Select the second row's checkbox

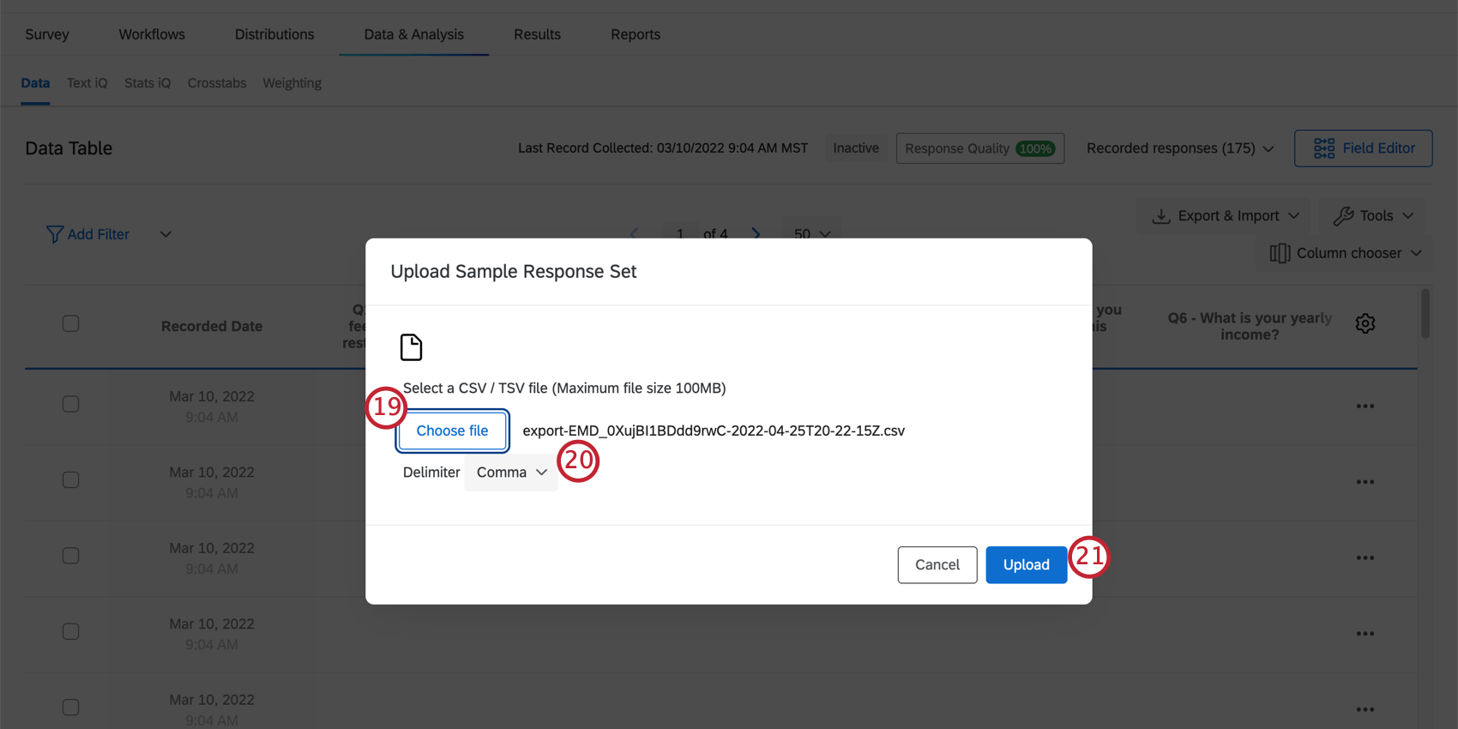(71, 479)
